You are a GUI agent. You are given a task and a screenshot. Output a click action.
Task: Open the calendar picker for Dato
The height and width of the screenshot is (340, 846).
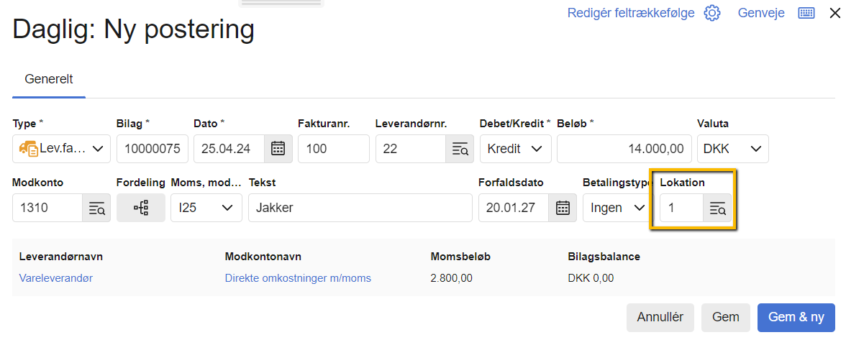278,149
